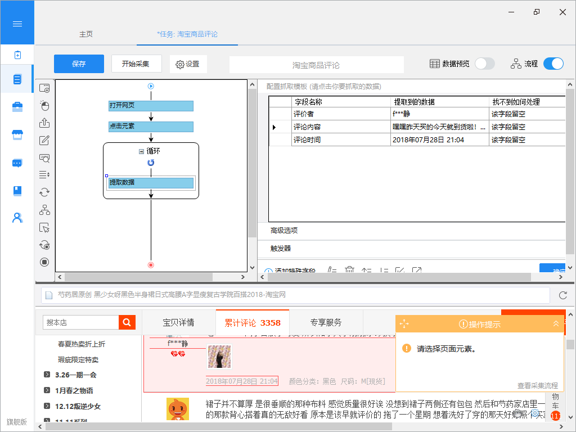Click the blue start node in flowchart
The width and height of the screenshot is (576, 432).
tap(151, 86)
